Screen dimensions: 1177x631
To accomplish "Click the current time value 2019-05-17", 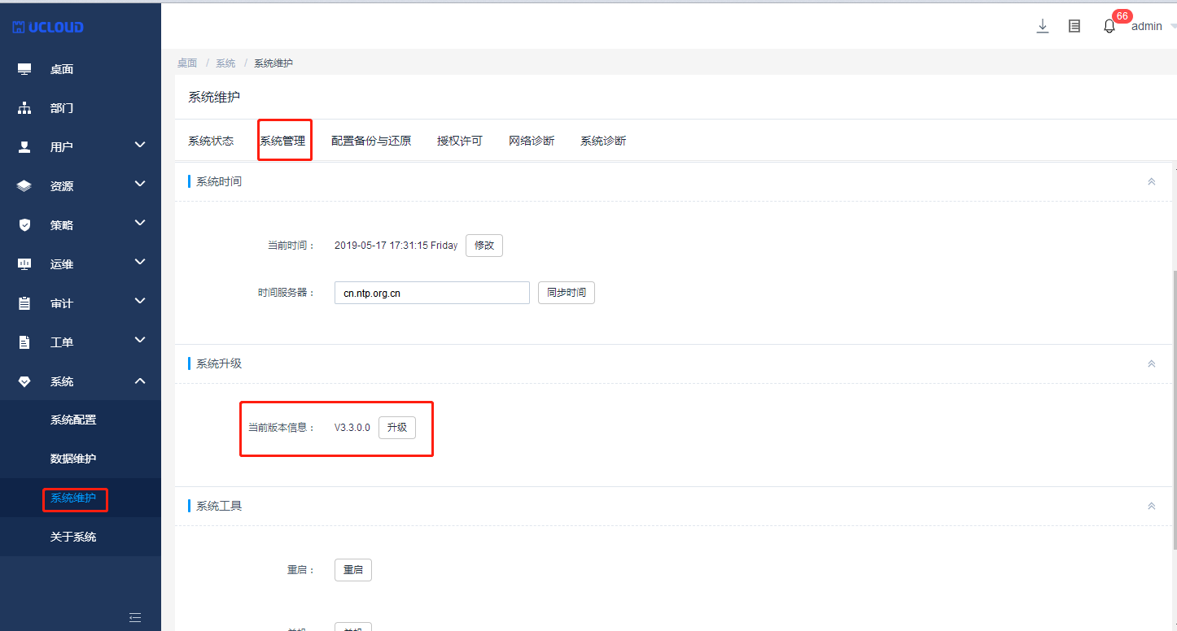I will coord(396,246).
